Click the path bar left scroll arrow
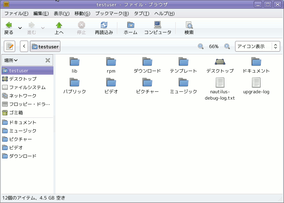This screenshot has height=203, width=284. pos(24,46)
